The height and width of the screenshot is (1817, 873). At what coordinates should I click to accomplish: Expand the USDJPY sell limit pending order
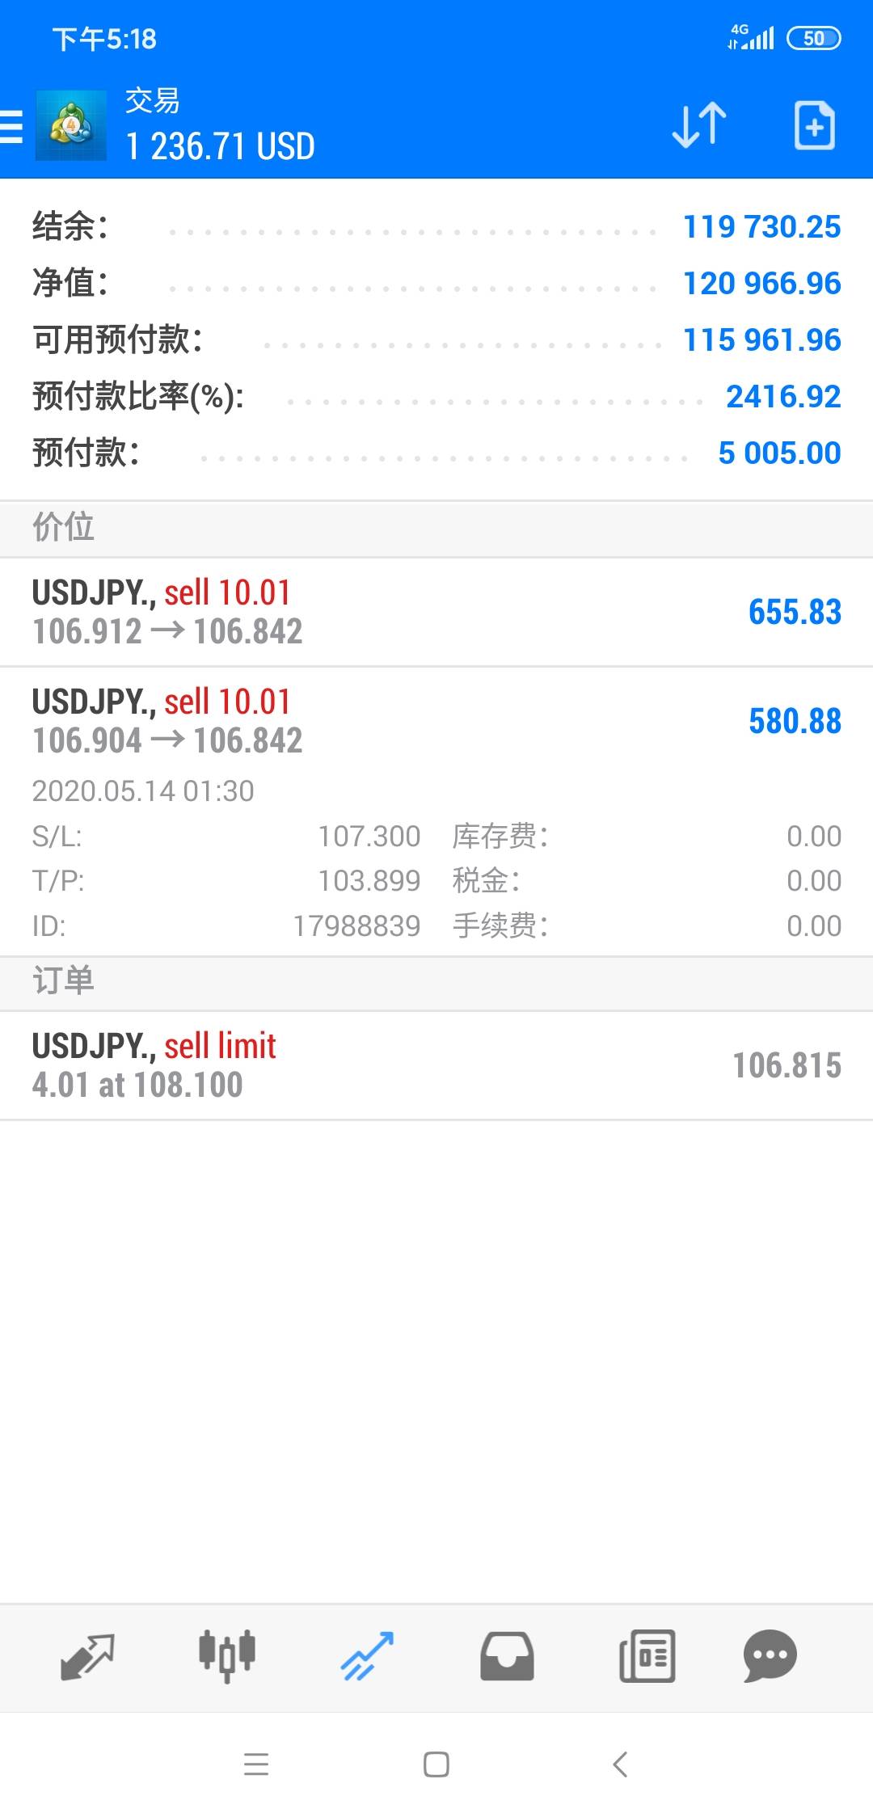pos(323,1065)
